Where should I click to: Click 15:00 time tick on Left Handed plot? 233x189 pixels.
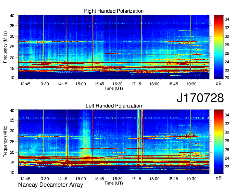[81, 179]
